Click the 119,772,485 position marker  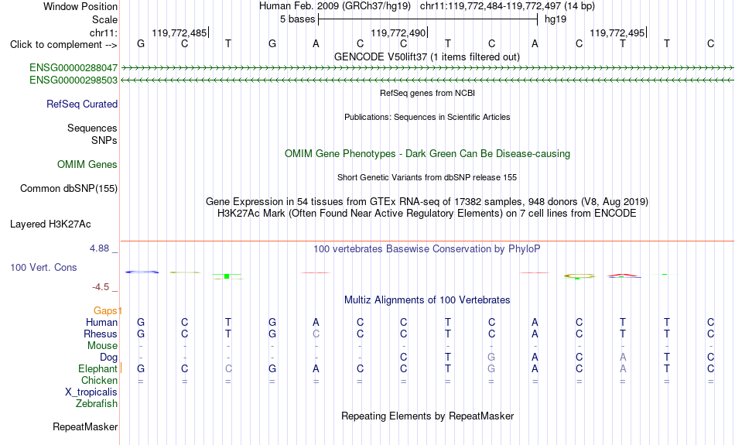179,33
